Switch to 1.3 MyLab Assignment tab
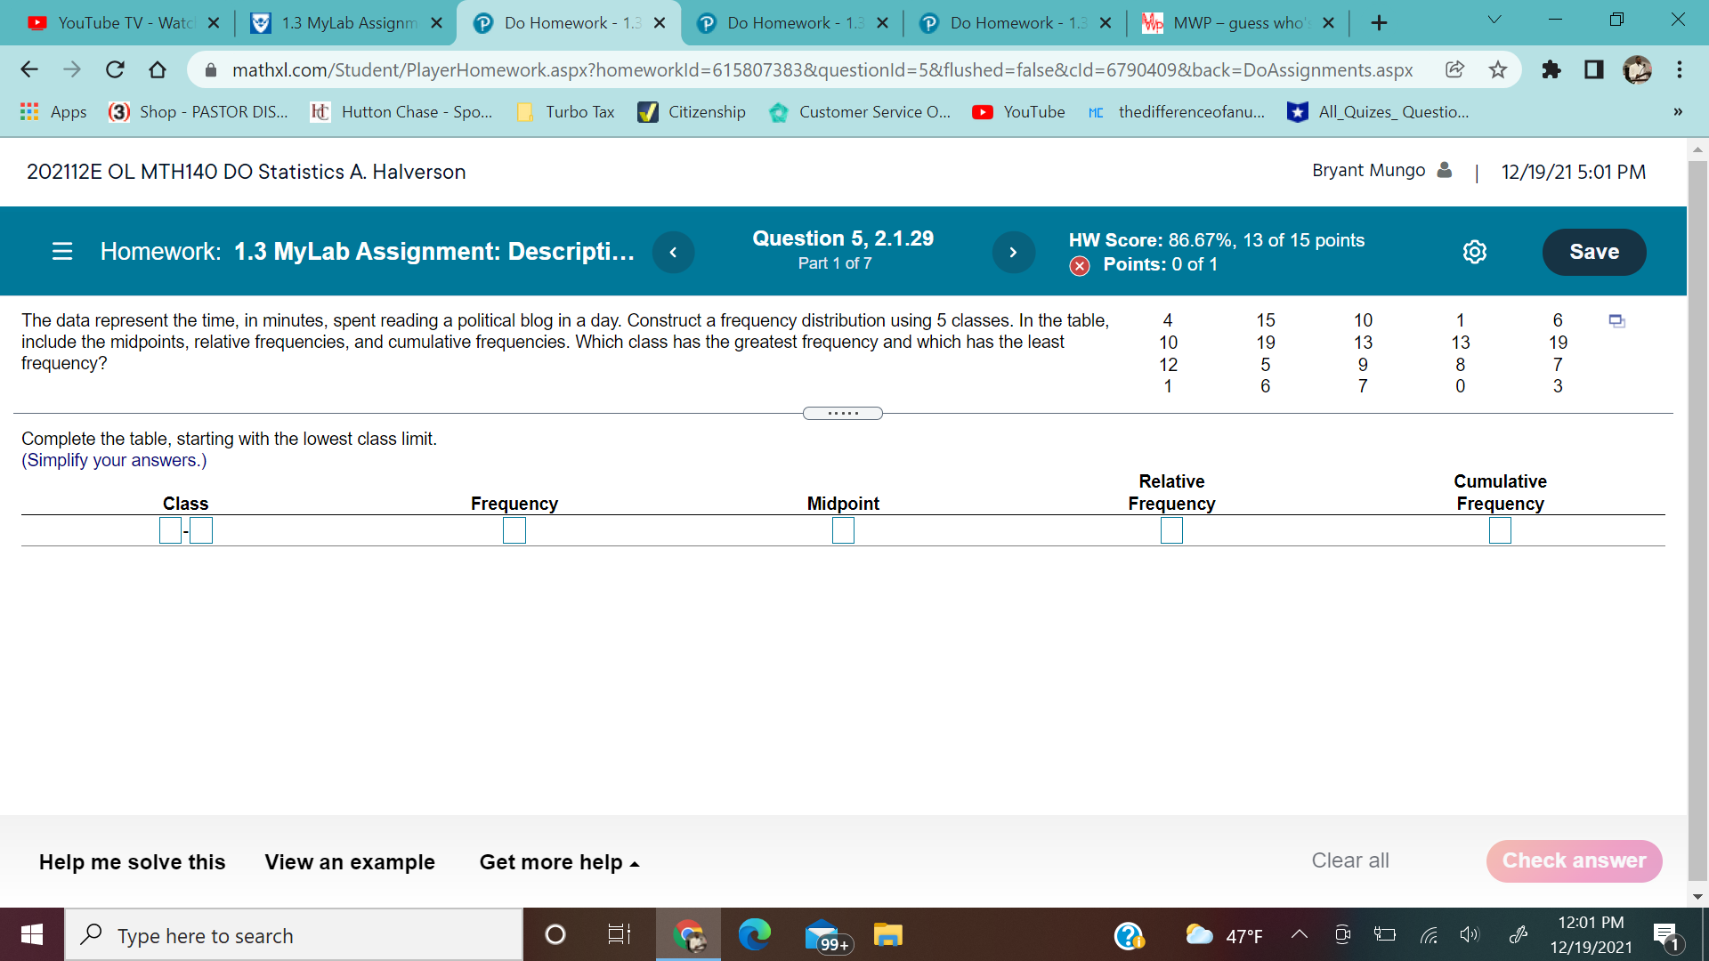This screenshot has height=961, width=1709. pos(347,23)
